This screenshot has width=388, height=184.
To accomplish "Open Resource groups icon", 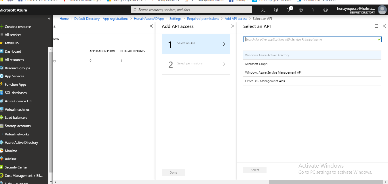I will [2, 68].
